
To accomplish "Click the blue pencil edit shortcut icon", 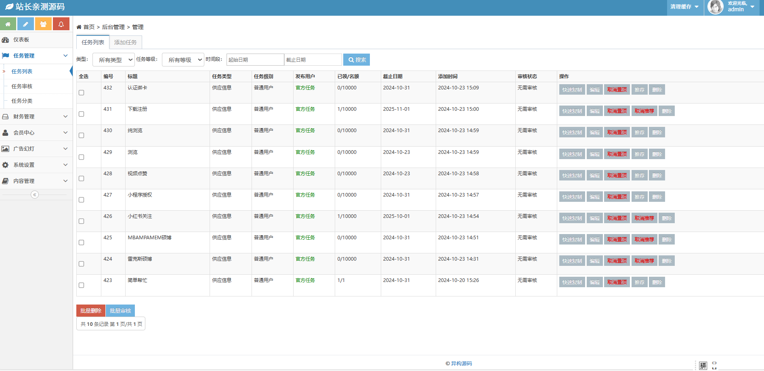I will click(25, 24).
